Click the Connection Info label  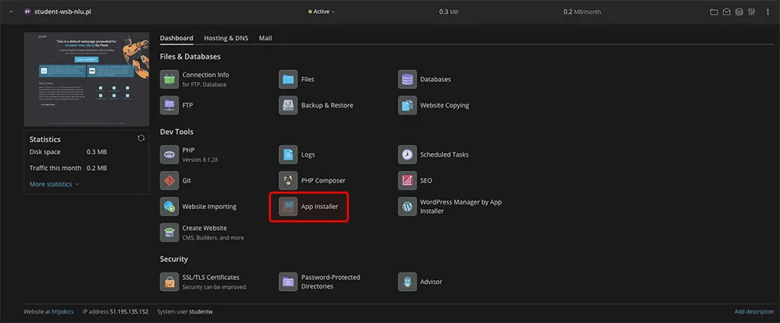coord(205,75)
